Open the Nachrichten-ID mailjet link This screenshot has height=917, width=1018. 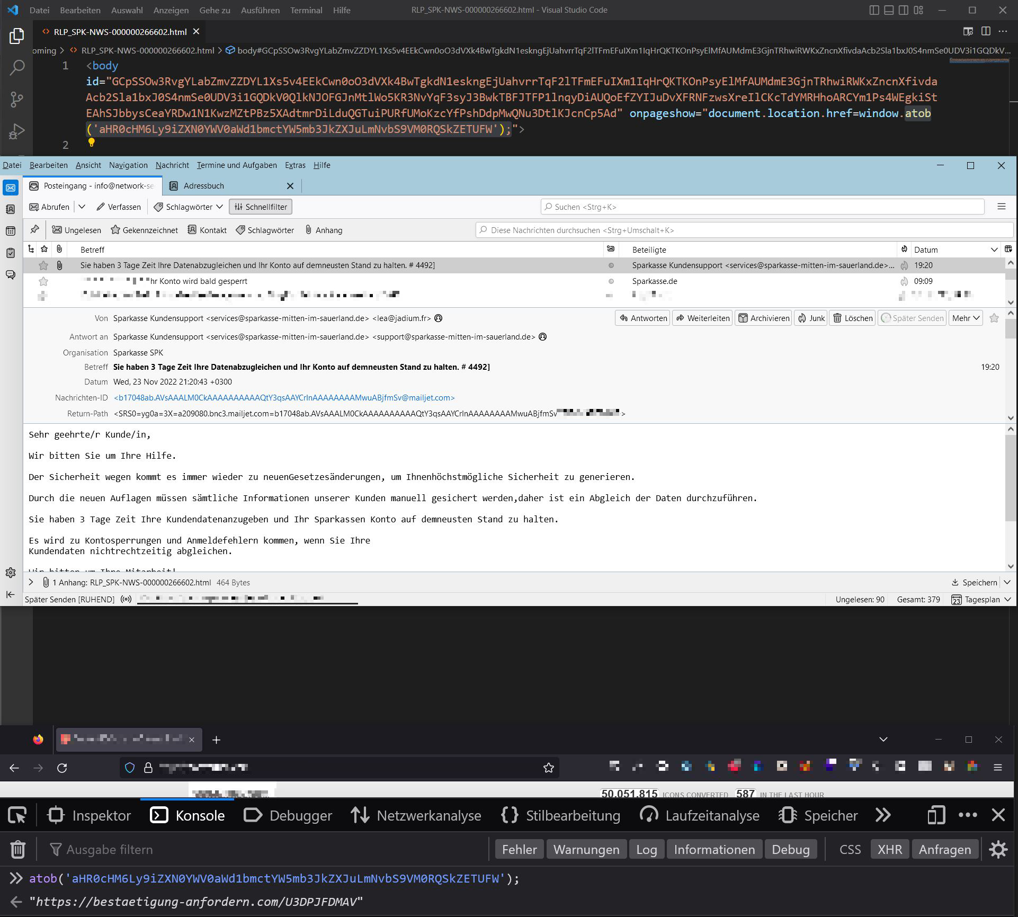coord(284,397)
